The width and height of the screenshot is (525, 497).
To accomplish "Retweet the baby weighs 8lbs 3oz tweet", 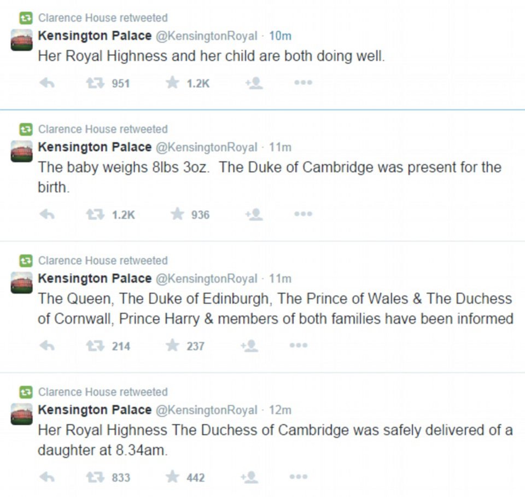I will coord(95,214).
